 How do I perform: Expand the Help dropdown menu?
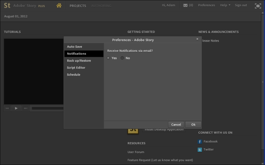[225, 5]
